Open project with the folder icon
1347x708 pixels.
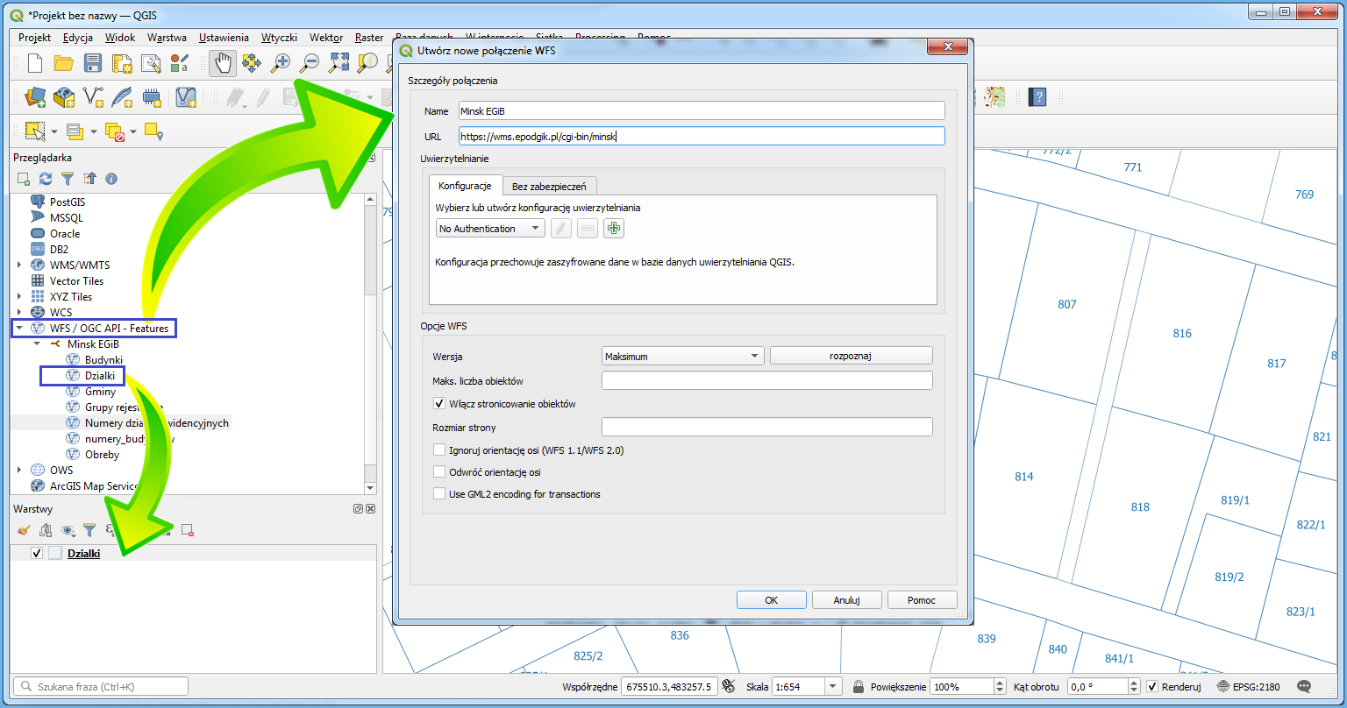click(x=64, y=63)
